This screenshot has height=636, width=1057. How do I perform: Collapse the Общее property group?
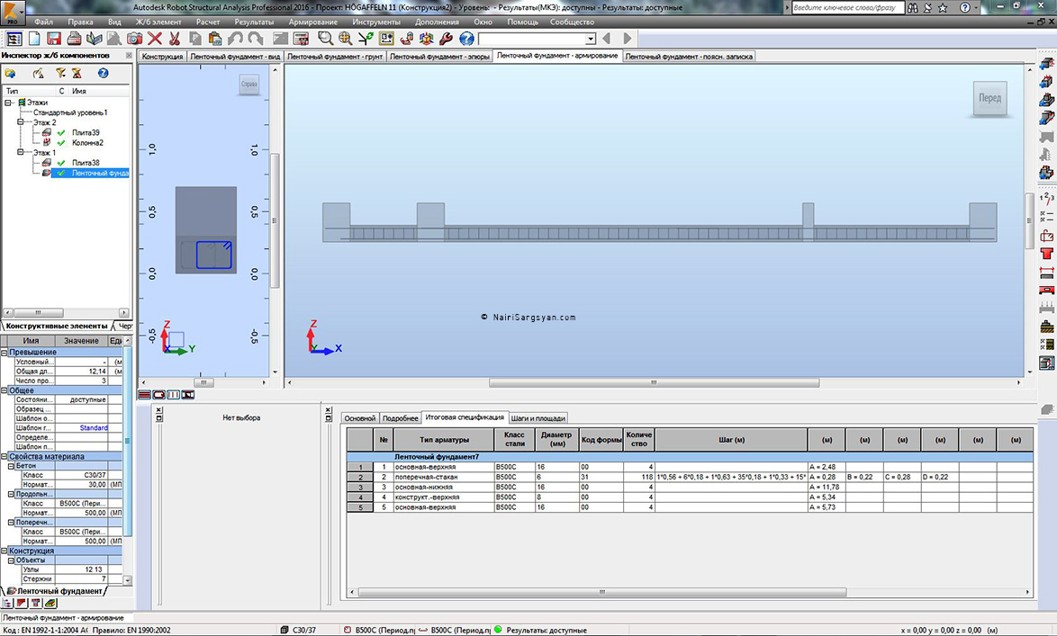[4, 390]
